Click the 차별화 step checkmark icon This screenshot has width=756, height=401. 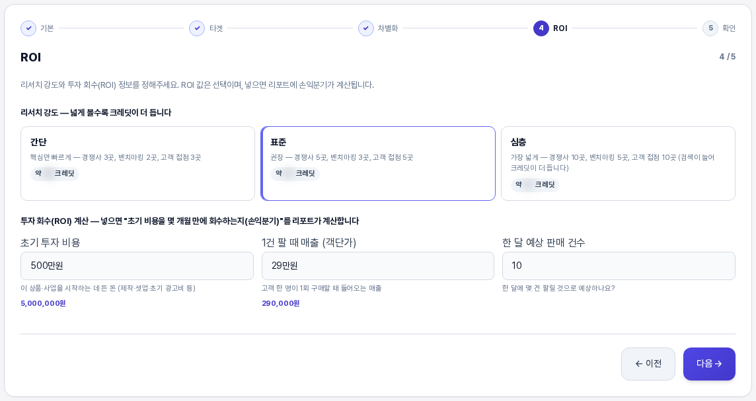point(366,28)
